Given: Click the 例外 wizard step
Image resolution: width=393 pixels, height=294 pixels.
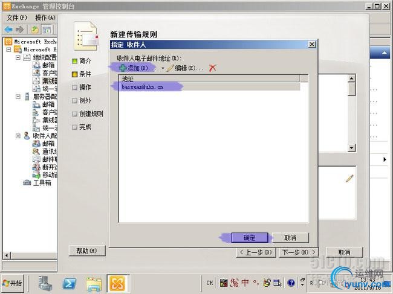Looking at the screenshot, I should tap(82, 101).
